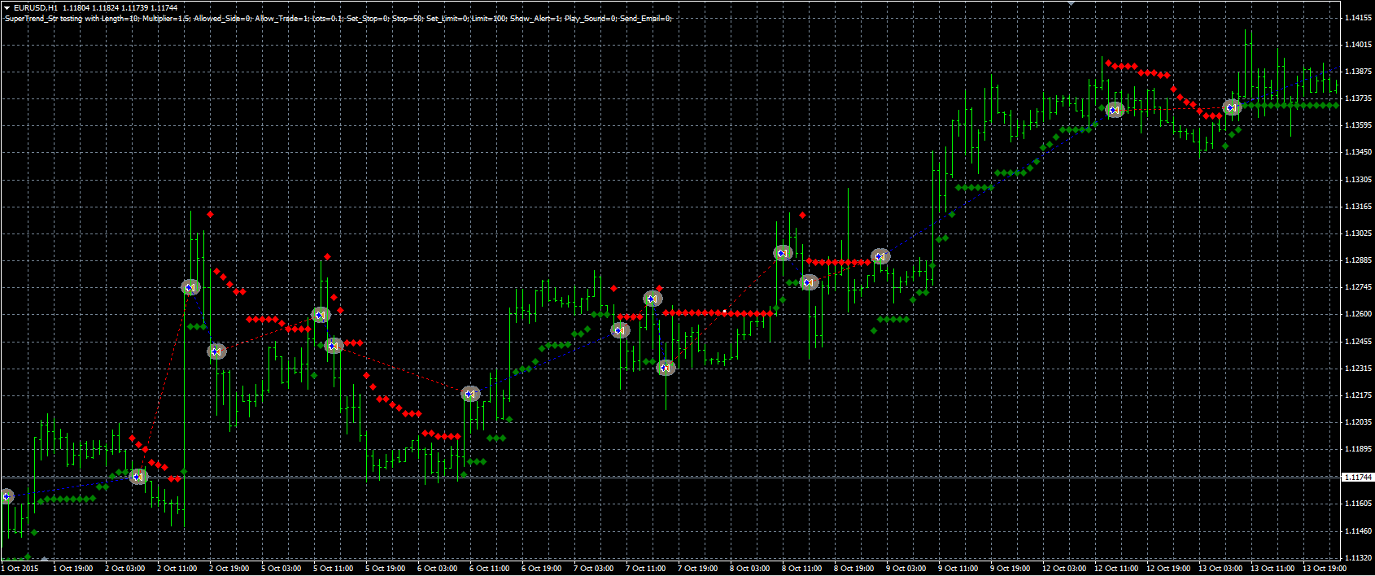
Task: Click the 1 Oct 19:00 time label
Action: tap(74, 569)
